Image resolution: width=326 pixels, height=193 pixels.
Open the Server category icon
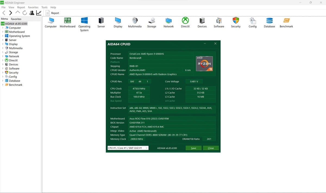101,22
